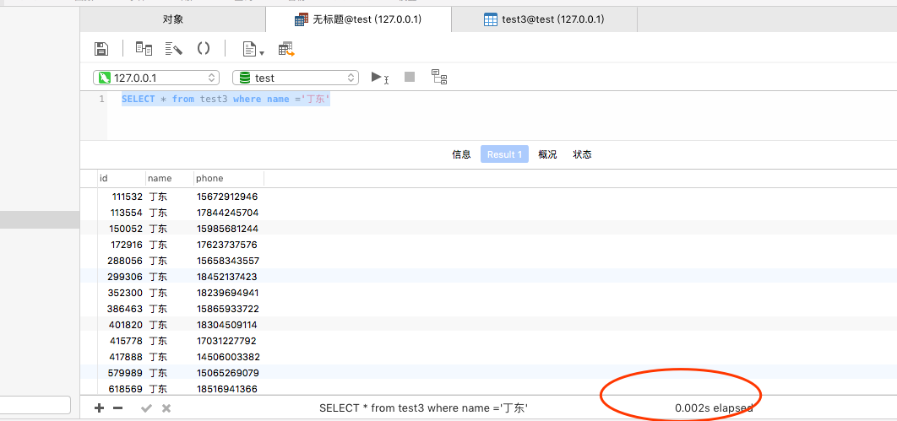
Task: Click the gray Stop square button
Action: (409, 77)
